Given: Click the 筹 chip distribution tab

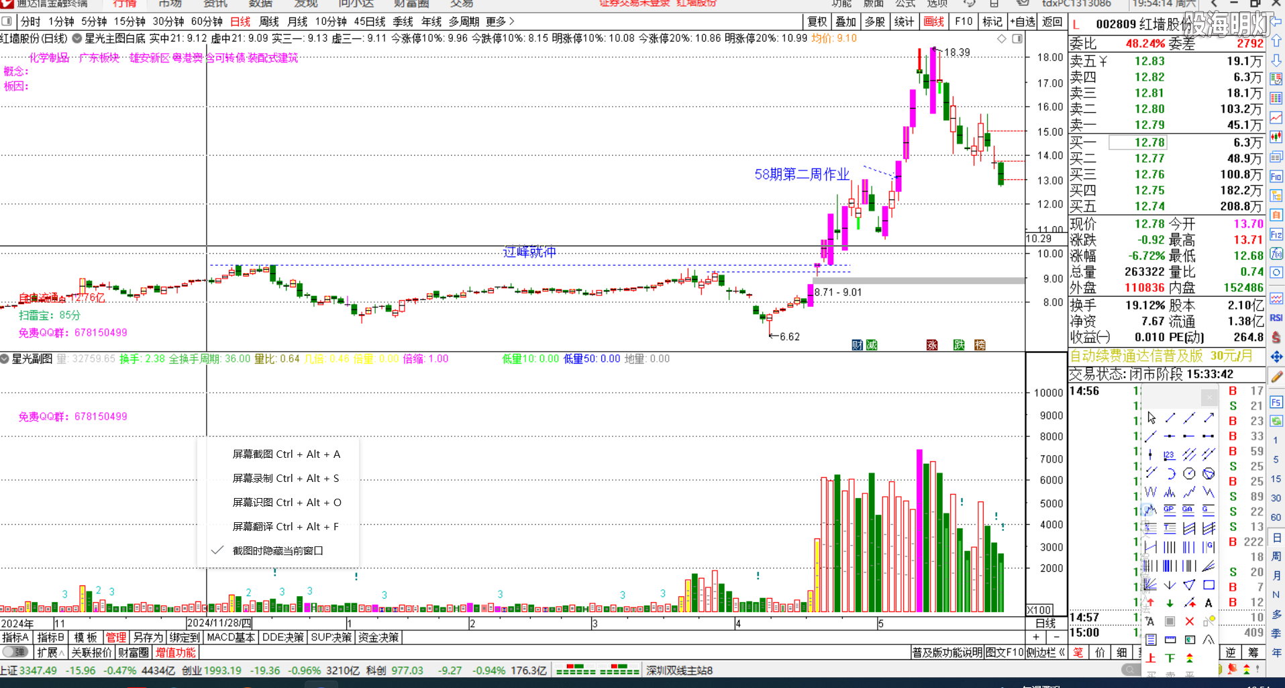Looking at the screenshot, I should 1253,652.
